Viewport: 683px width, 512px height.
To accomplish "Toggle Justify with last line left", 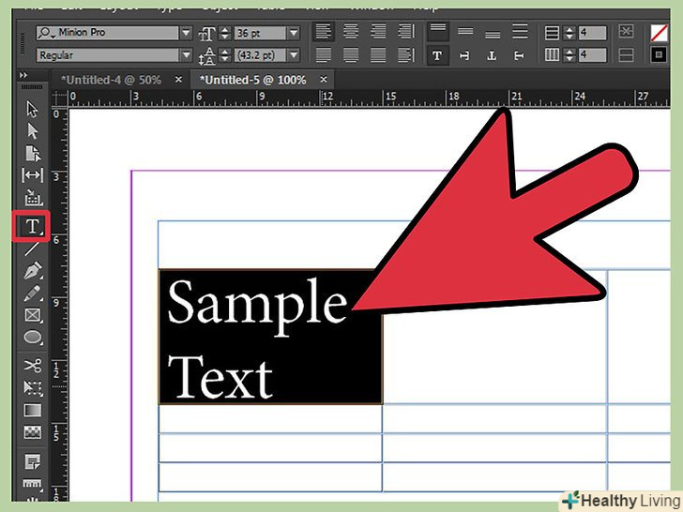I will pyautogui.click(x=323, y=54).
